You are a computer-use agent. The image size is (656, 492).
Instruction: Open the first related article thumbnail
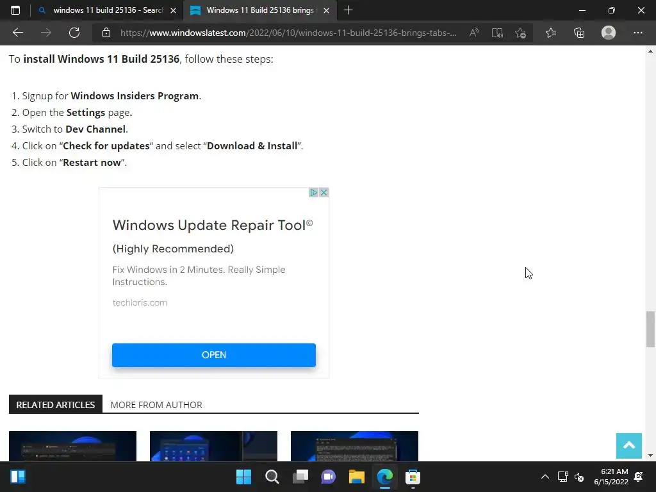[72, 446]
